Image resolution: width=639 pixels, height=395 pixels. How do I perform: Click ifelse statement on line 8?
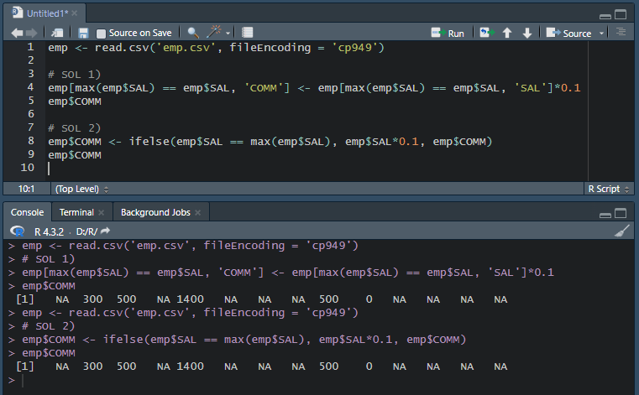pyautogui.click(x=270, y=142)
